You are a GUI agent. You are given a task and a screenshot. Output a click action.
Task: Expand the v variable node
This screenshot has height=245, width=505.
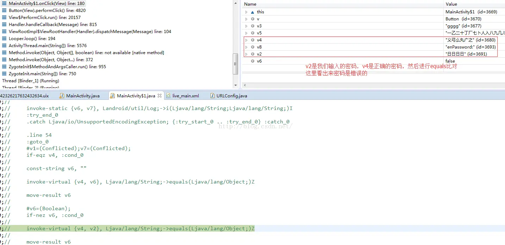point(247,19)
